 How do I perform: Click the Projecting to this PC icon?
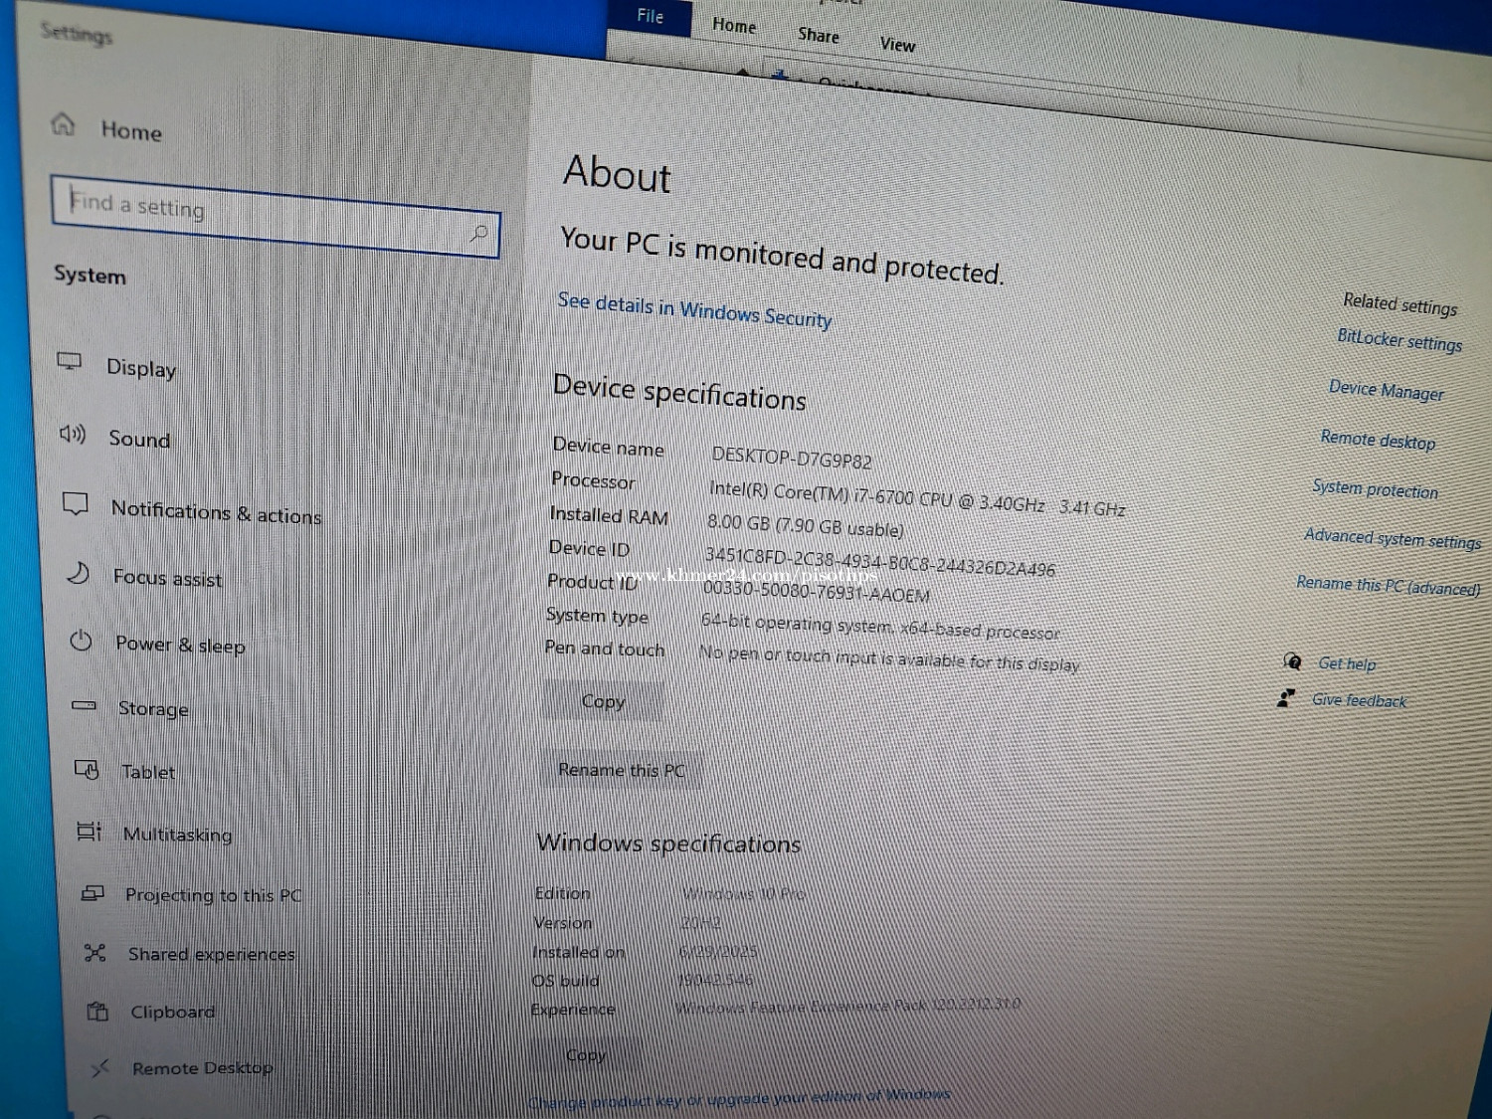[x=93, y=893]
